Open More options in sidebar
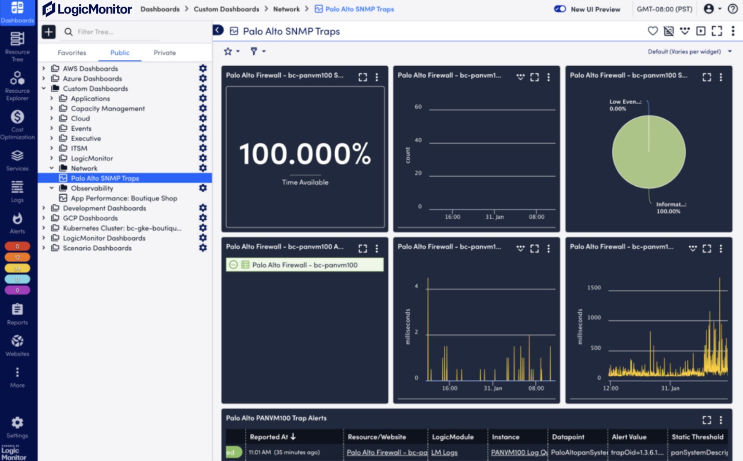Image resolution: width=743 pixels, height=461 pixels. click(x=17, y=378)
